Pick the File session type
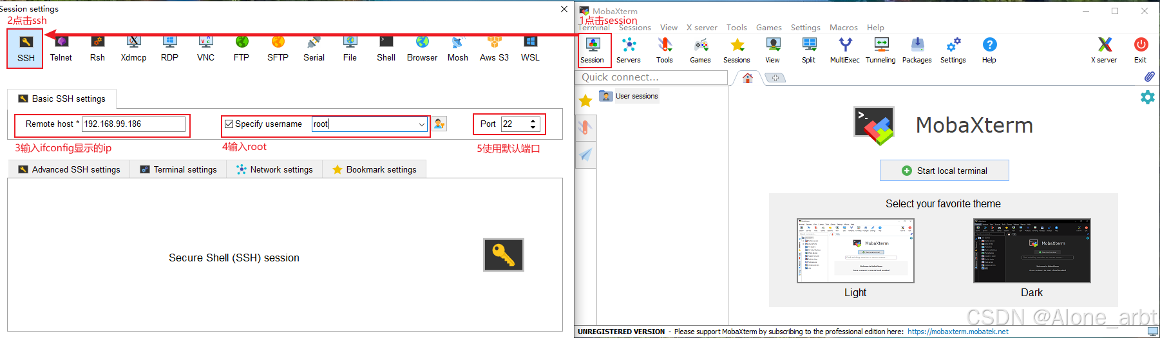This screenshot has width=1160, height=338. coord(350,50)
